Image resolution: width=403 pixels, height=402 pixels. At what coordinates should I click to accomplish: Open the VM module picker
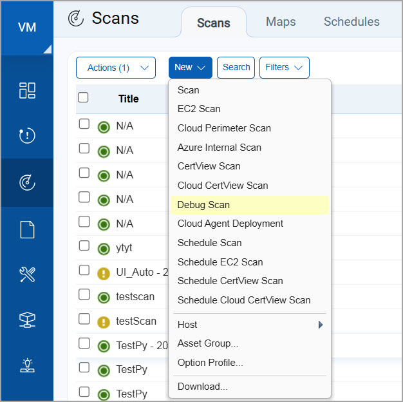(x=27, y=28)
